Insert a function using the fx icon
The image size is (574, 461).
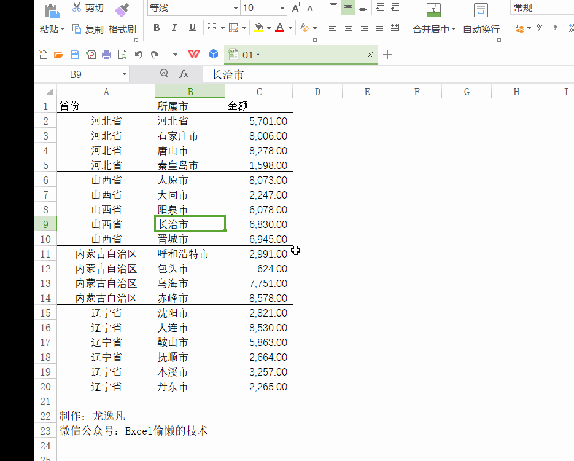(x=184, y=74)
